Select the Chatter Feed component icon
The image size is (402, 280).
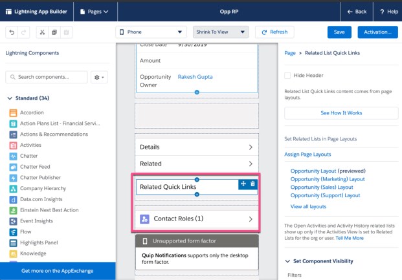click(x=13, y=167)
